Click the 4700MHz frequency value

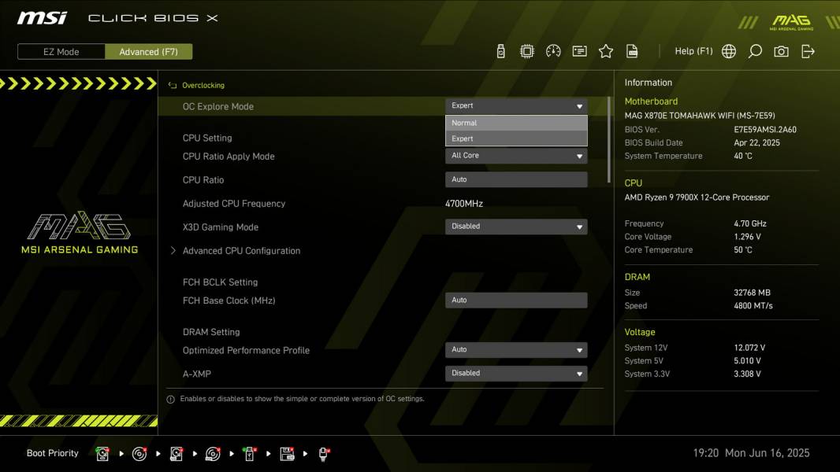464,204
